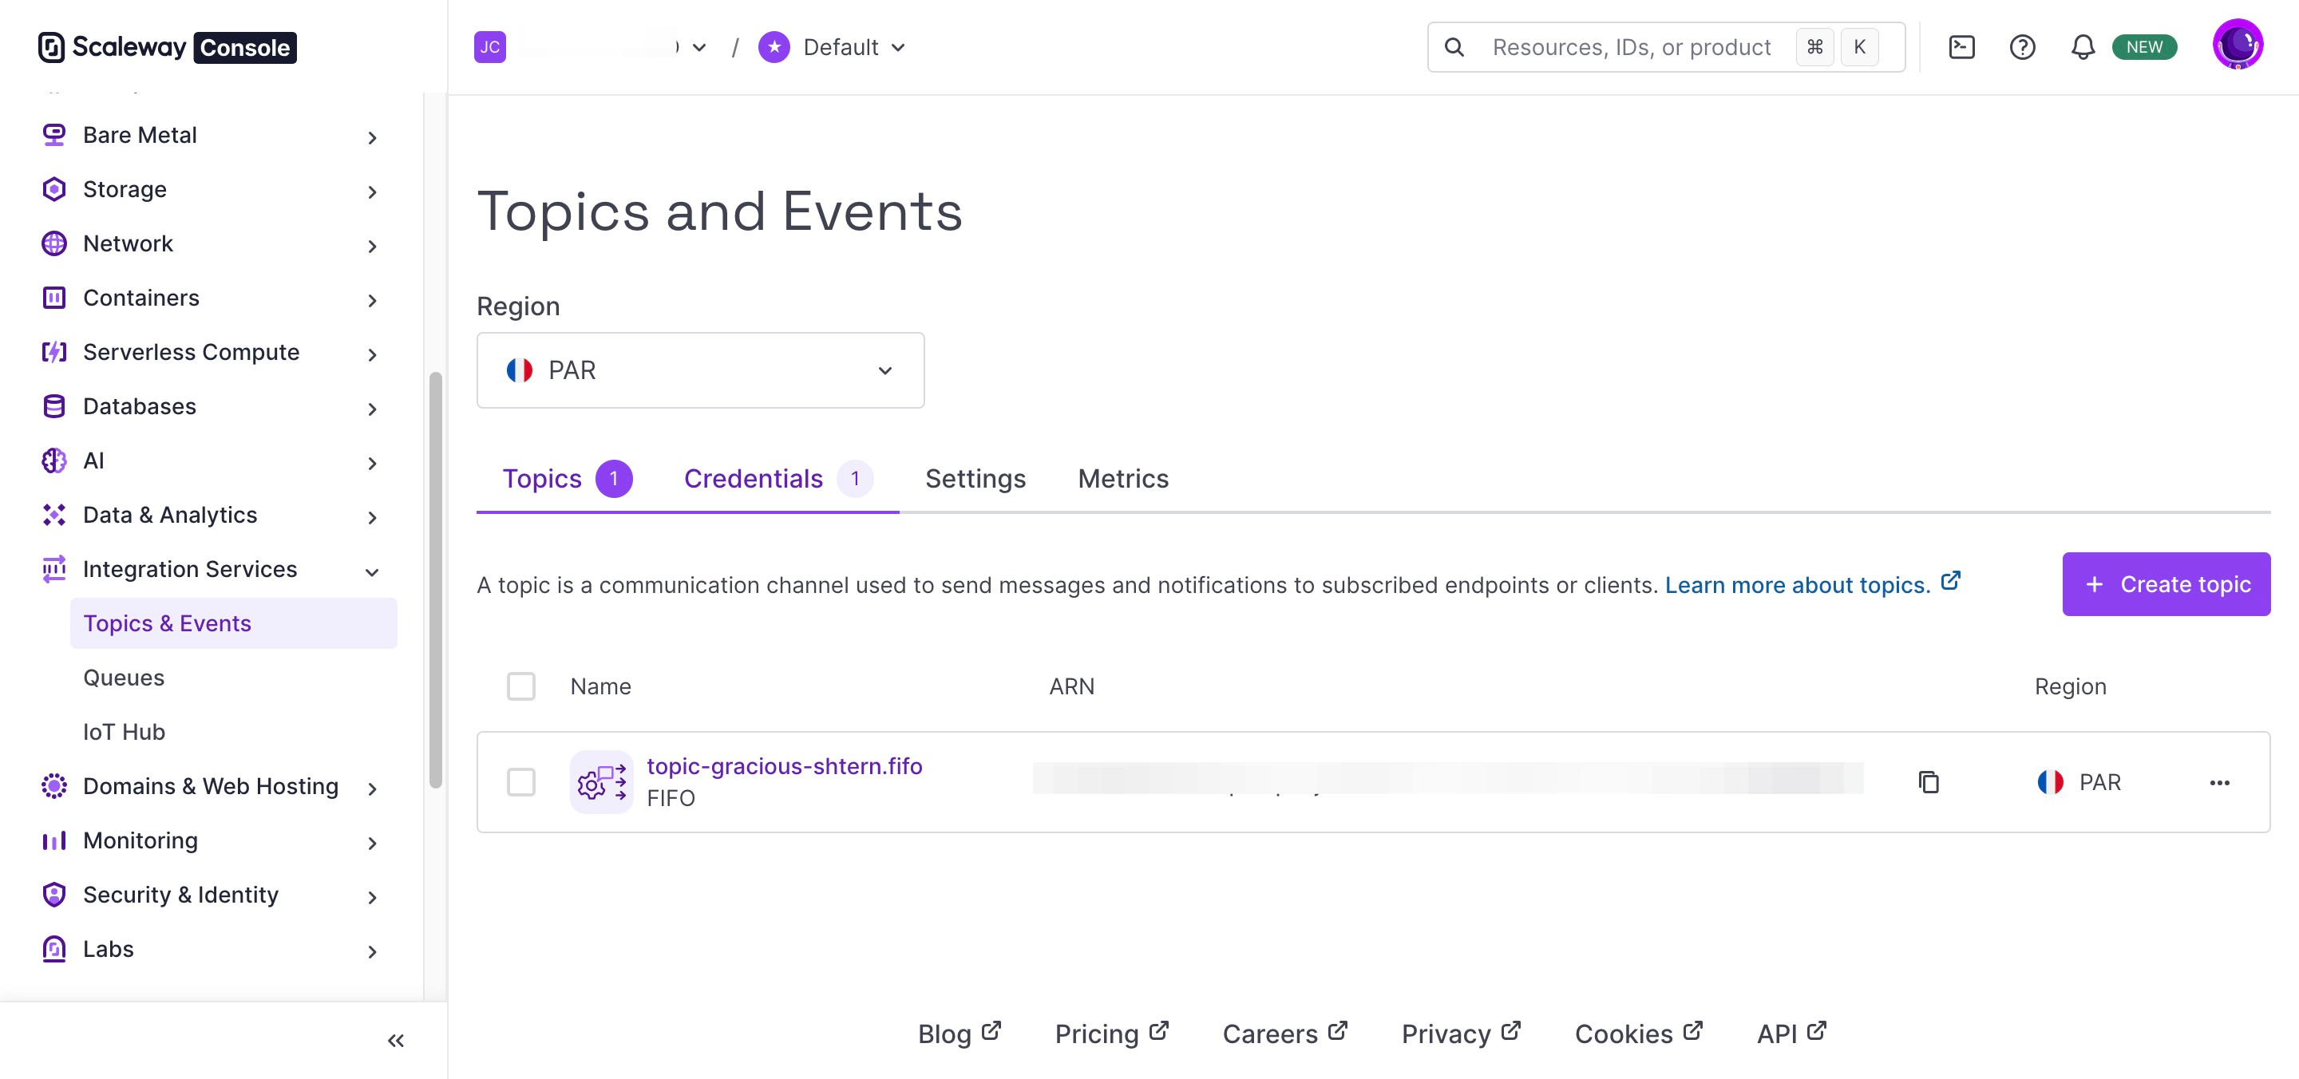Click the Storage sidebar icon
The width and height of the screenshot is (2299, 1079).
pyautogui.click(x=54, y=189)
